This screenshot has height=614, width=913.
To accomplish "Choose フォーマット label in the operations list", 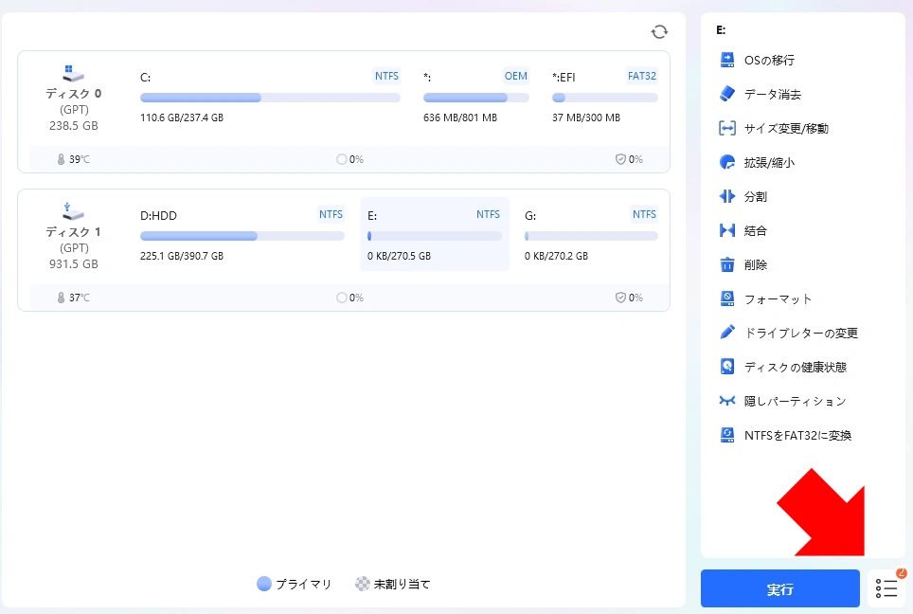I will 778,298.
